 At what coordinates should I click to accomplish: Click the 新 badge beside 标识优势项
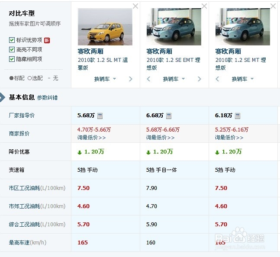[x=47, y=40]
